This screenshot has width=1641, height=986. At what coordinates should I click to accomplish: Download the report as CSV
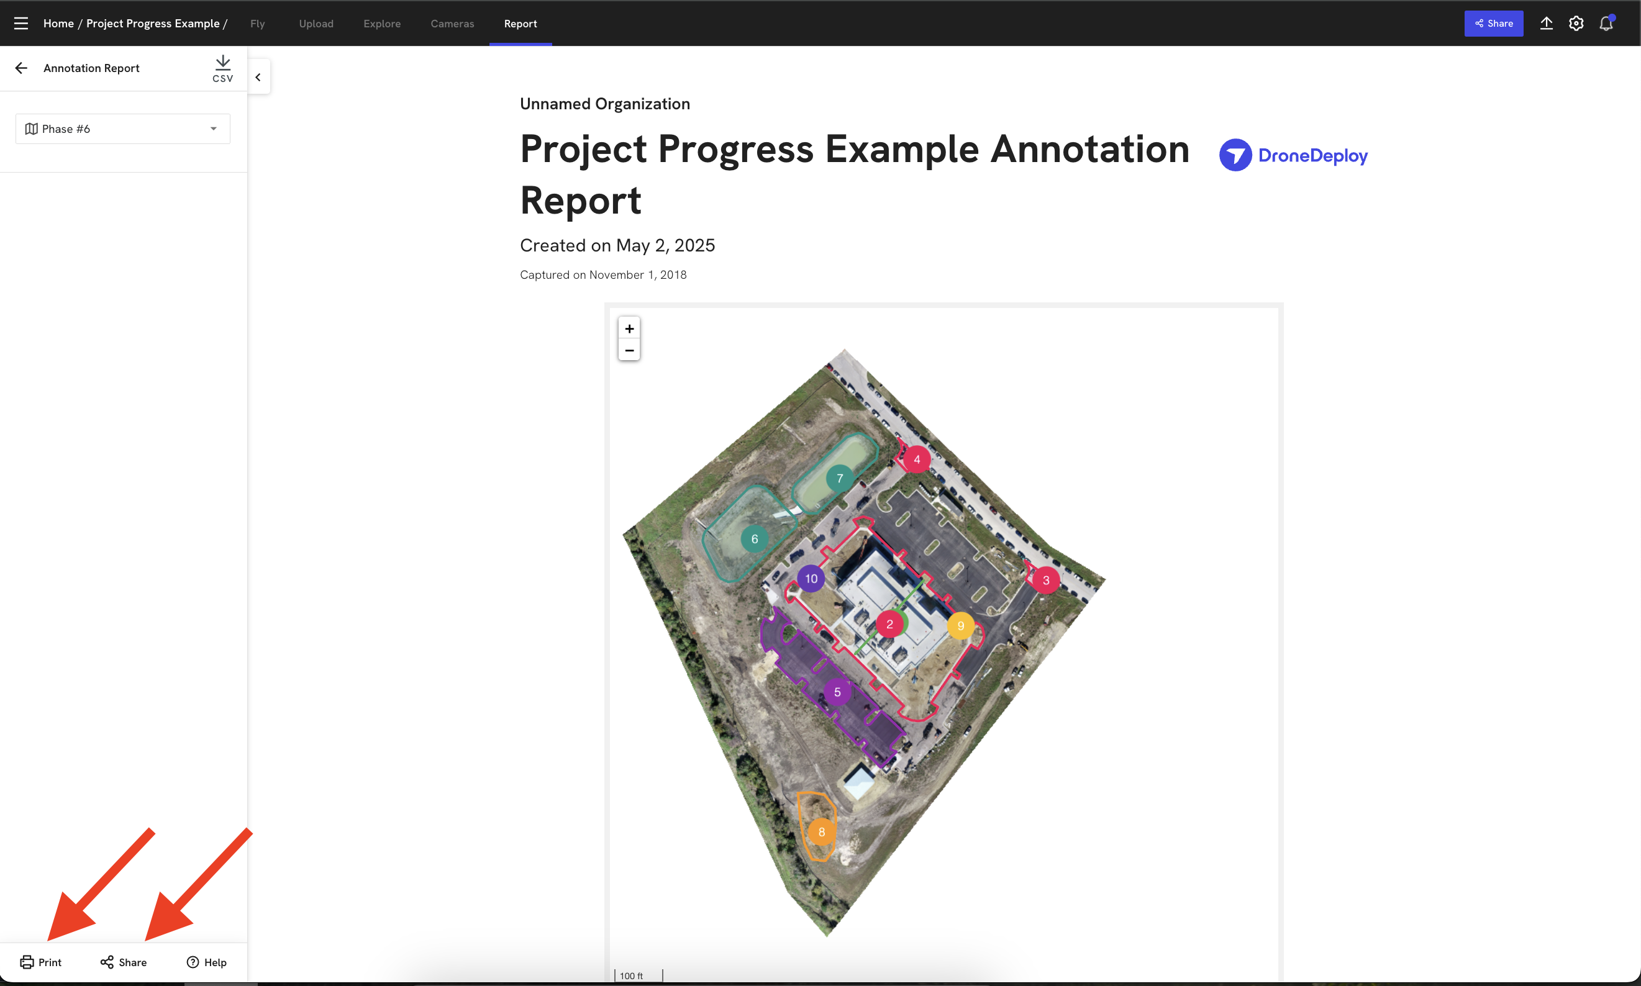click(222, 68)
